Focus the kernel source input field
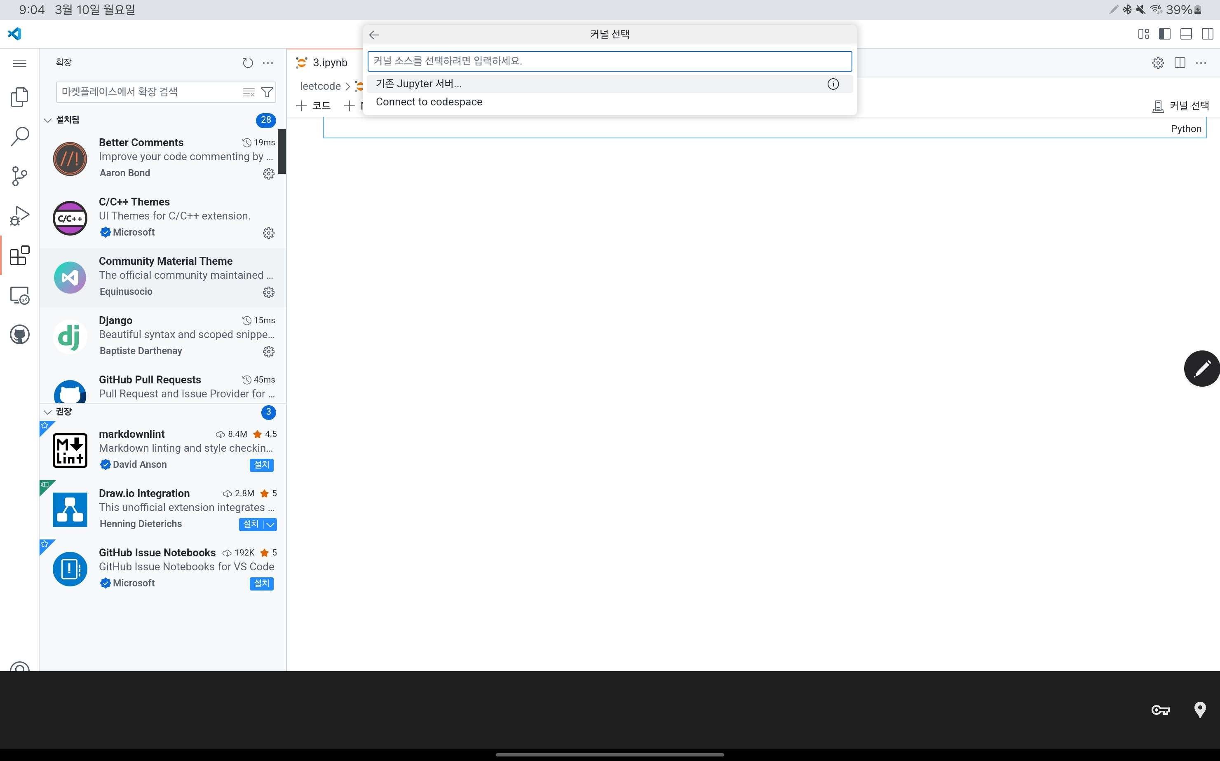The width and height of the screenshot is (1220, 761). [x=610, y=61]
